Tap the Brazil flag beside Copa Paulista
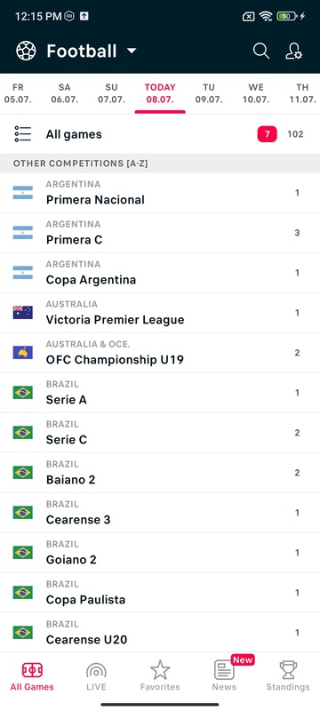 coord(22,592)
